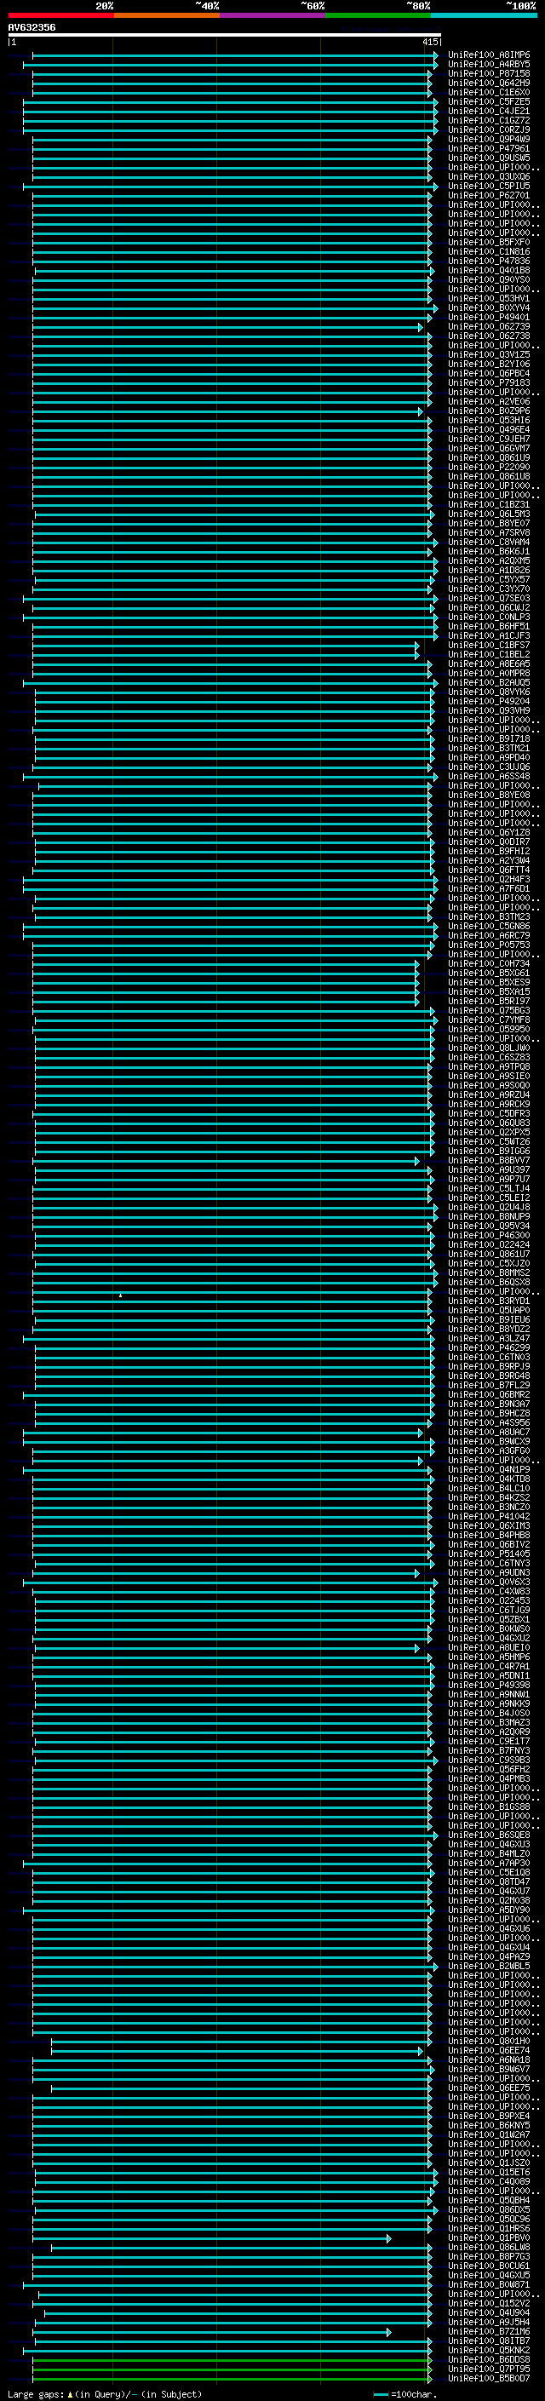Select hit UniRef100_P62701
The image size is (545, 2401).
click(488, 196)
